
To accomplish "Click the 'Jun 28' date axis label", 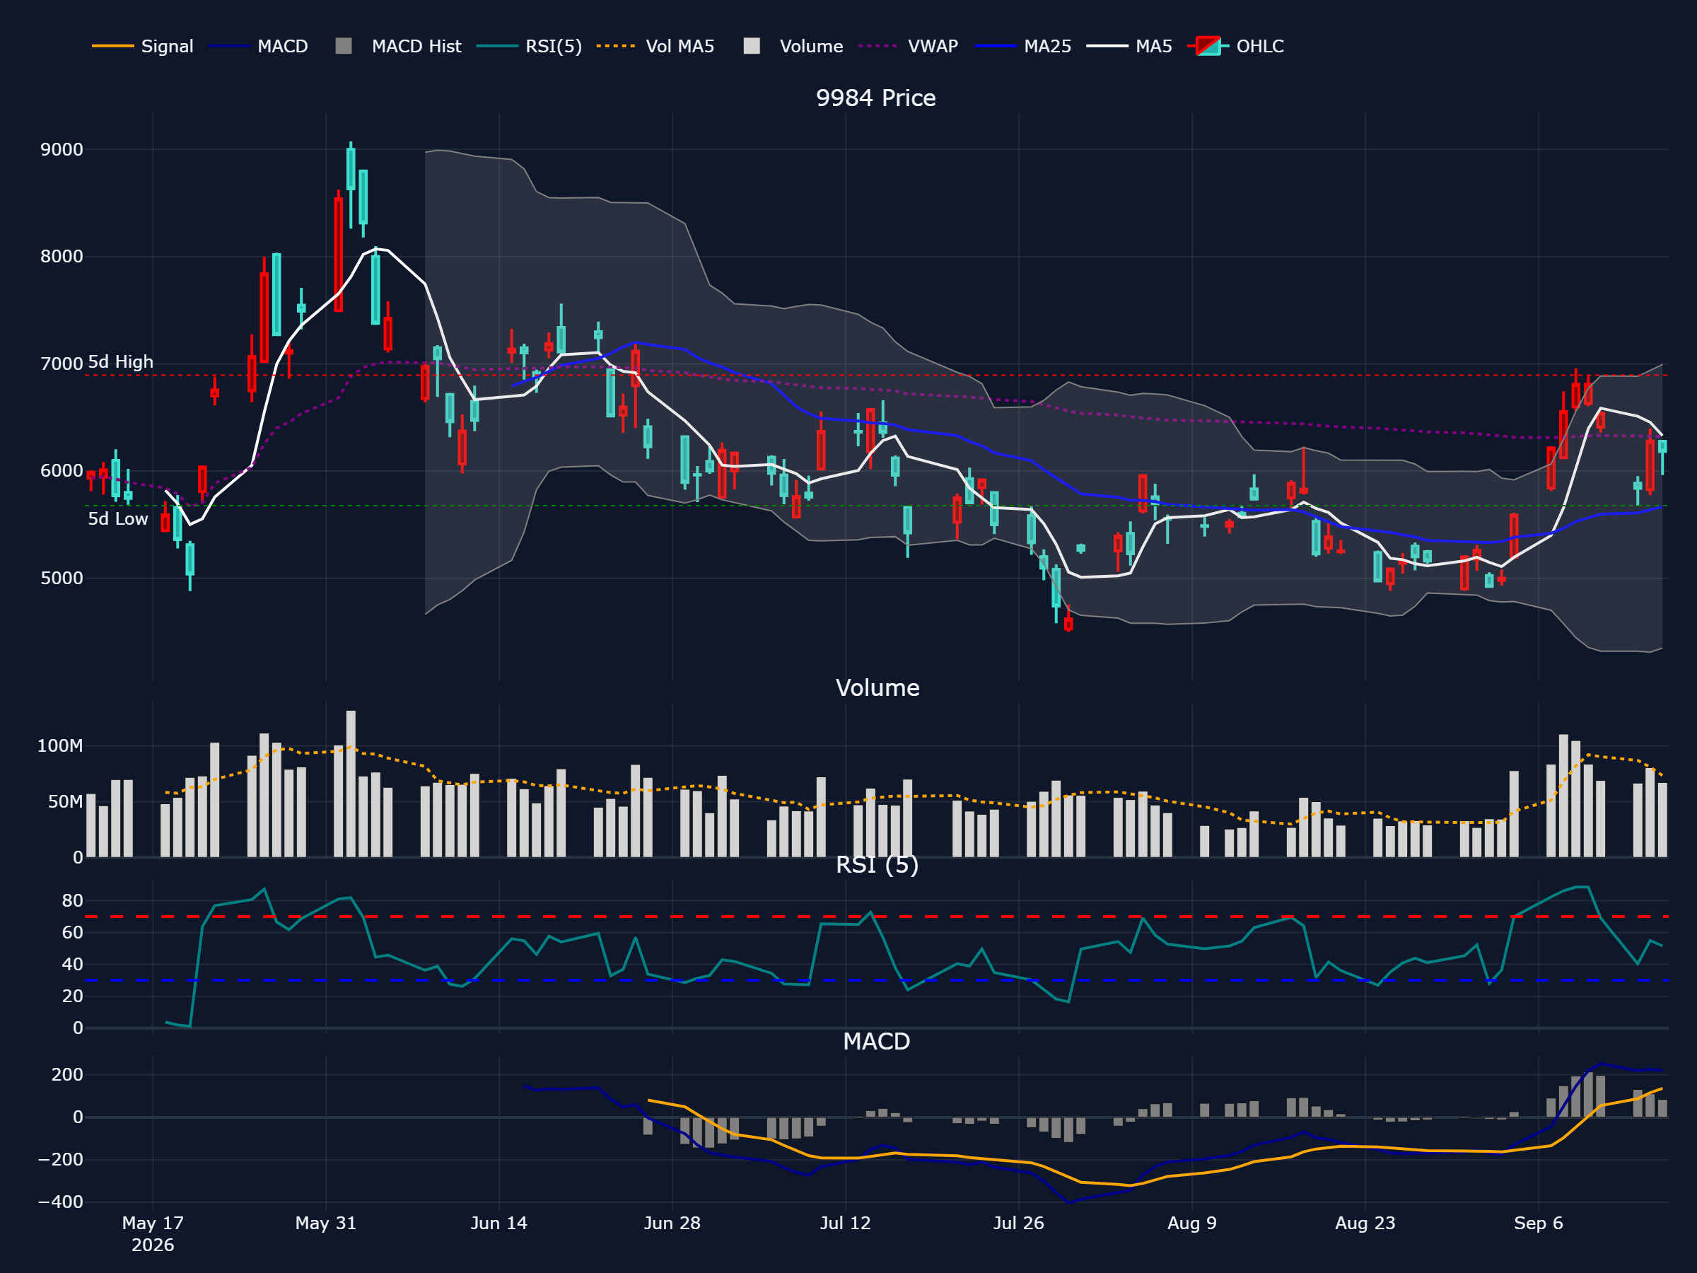I will pyautogui.click(x=672, y=1223).
